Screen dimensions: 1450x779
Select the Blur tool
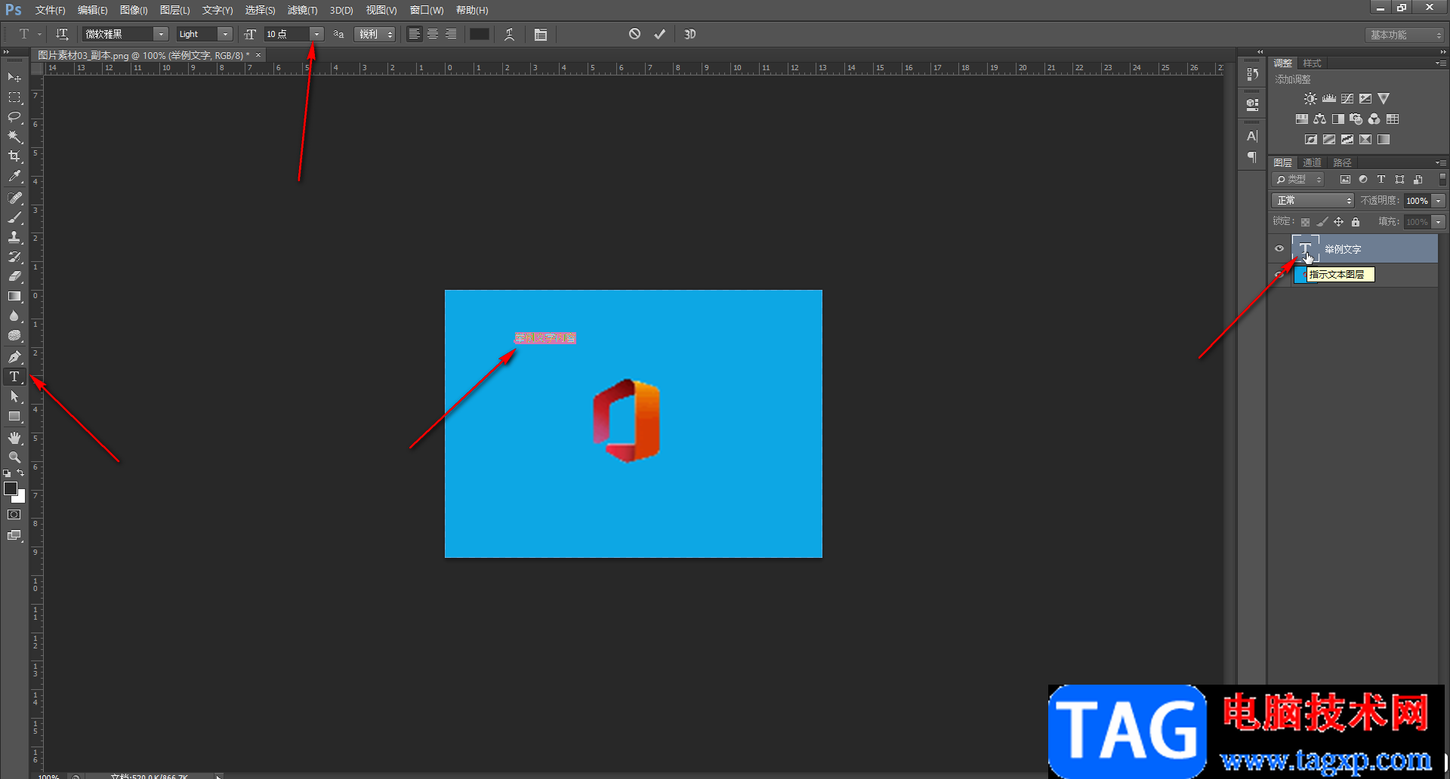pyautogui.click(x=14, y=316)
